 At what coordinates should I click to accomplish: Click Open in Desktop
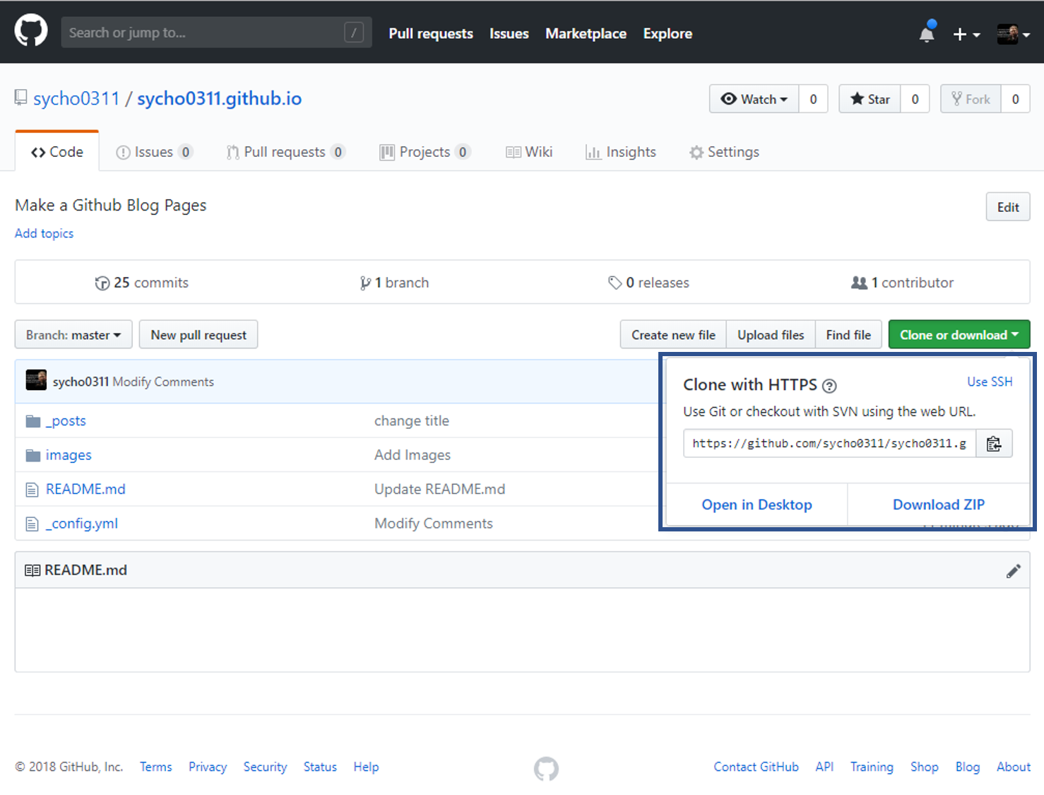pos(757,505)
